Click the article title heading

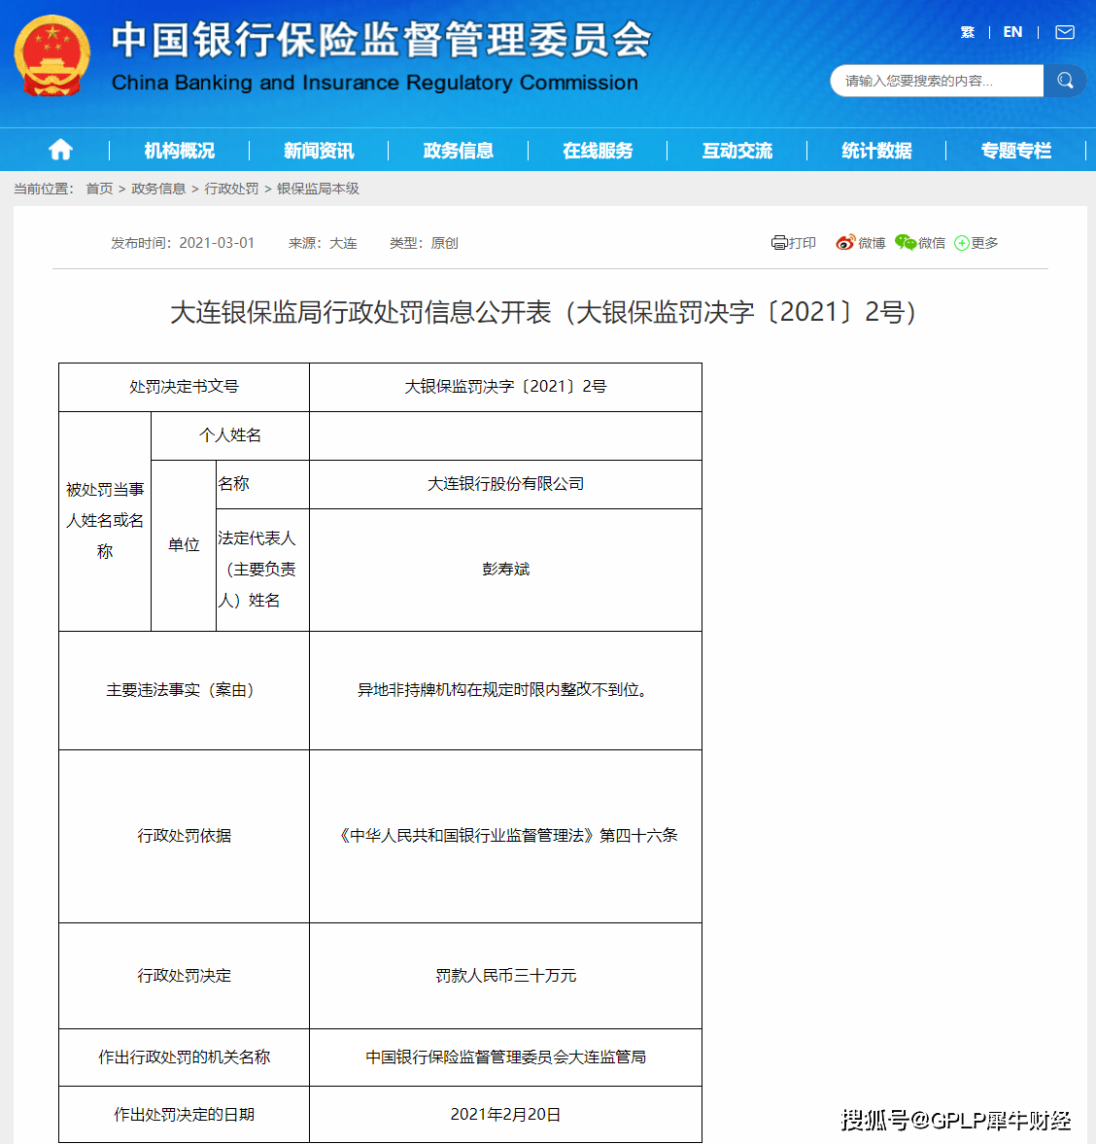(x=543, y=312)
